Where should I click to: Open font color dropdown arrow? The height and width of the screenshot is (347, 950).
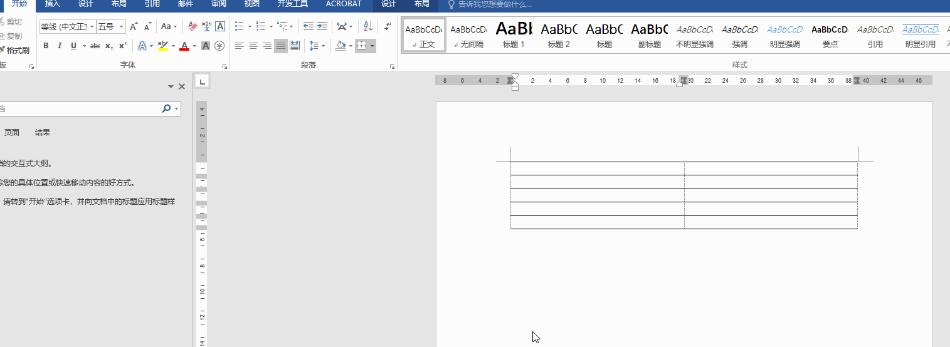pos(194,46)
